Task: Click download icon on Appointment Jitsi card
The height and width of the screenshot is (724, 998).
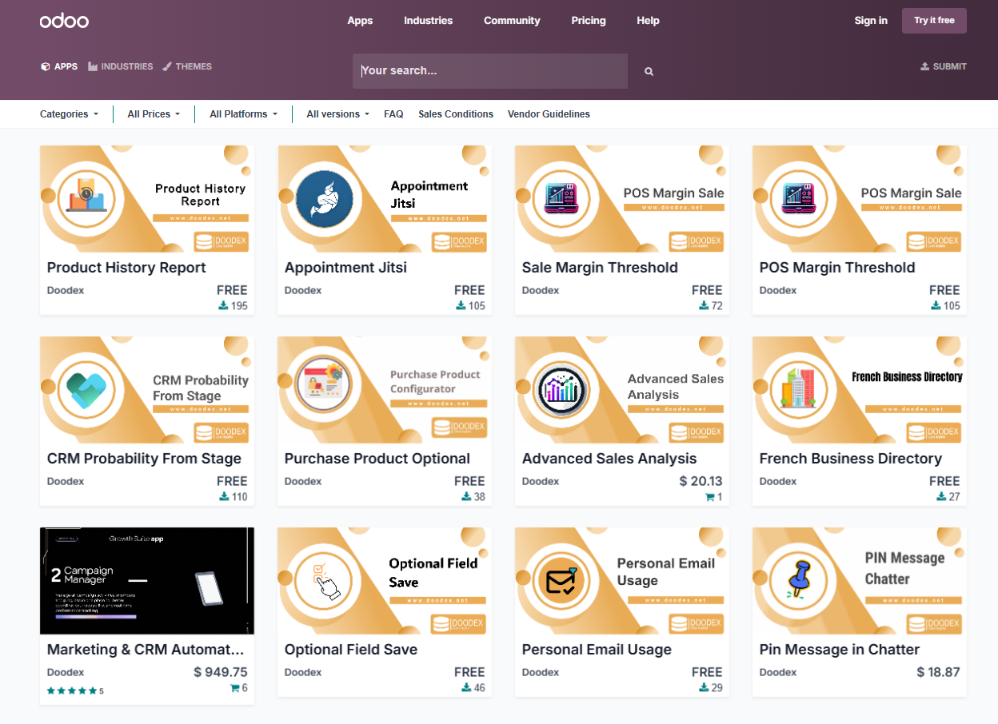Action: tap(461, 306)
